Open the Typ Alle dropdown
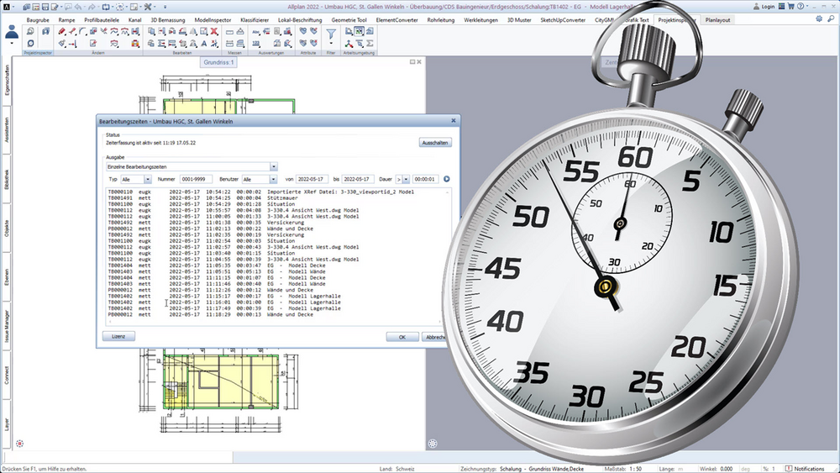 [147, 180]
